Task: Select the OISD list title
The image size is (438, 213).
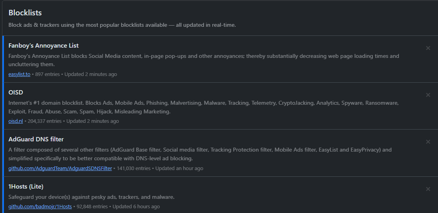Action: (16, 93)
